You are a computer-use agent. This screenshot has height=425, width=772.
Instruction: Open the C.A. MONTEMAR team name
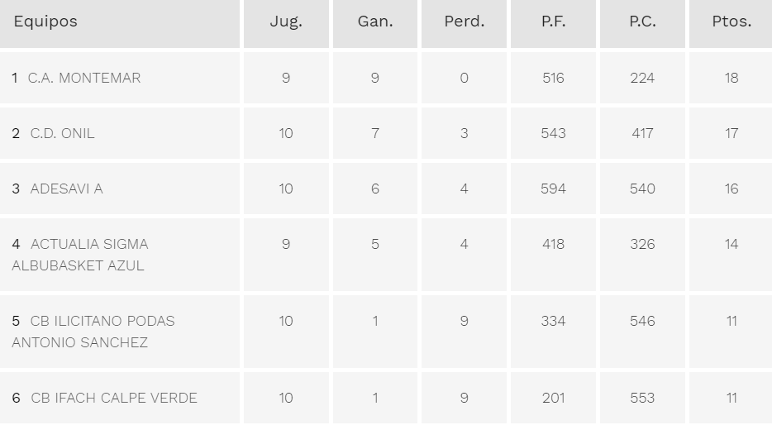pos(84,78)
